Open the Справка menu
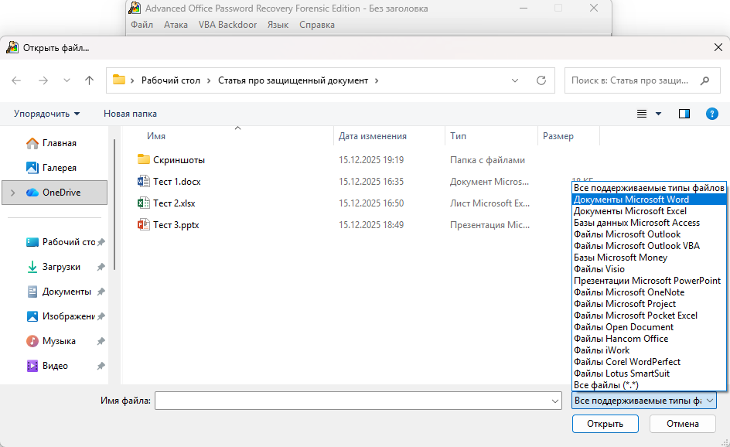The height and width of the screenshot is (447, 730). [317, 25]
